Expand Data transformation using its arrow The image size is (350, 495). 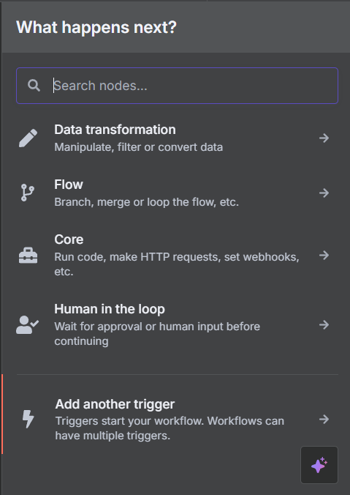pos(324,138)
